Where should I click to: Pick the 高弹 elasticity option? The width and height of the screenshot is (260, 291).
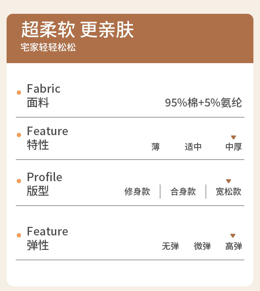pos(234,246)
